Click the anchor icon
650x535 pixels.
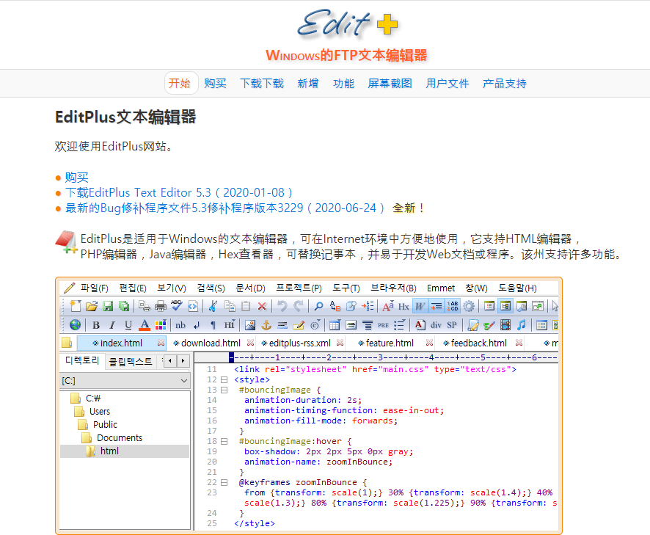pos(266,324)
